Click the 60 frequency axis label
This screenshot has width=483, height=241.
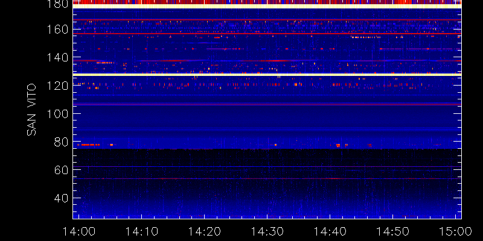61,170
